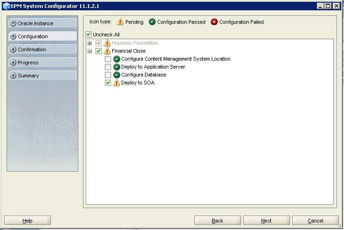This screenshot has height=230, width=344.
Task: Click the Confirmation step down-arrow icon
Action: point(13,49)
